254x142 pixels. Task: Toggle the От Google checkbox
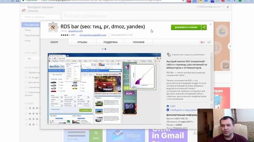[x=26, y=77]
